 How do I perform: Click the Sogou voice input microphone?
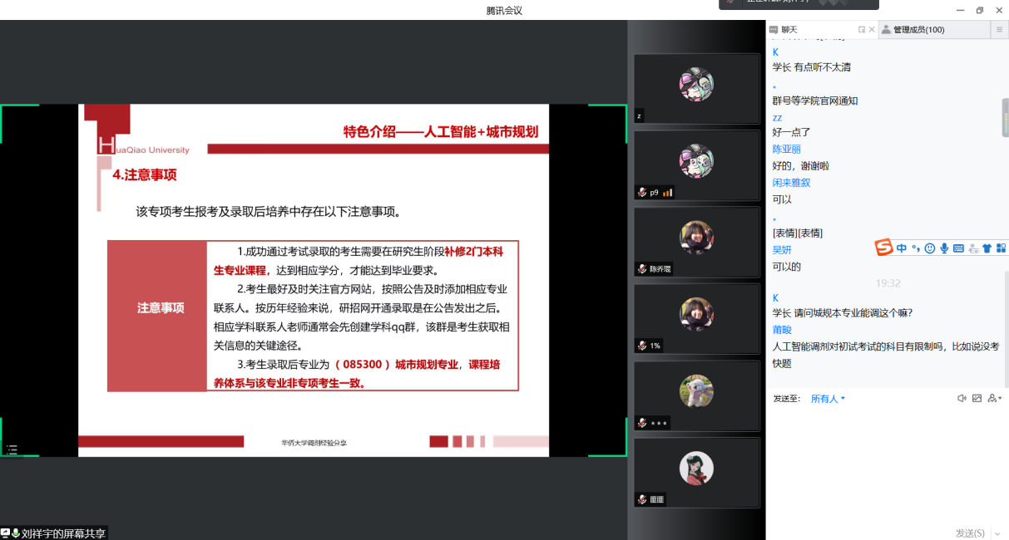tap(944, 248)
